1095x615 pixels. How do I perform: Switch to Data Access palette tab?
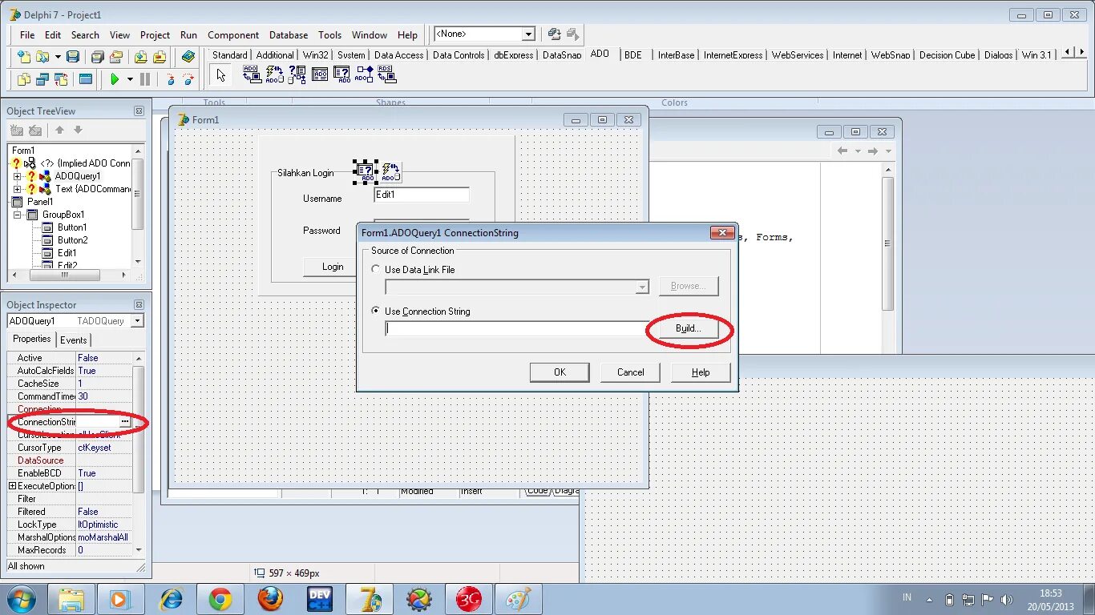[398, 55]
